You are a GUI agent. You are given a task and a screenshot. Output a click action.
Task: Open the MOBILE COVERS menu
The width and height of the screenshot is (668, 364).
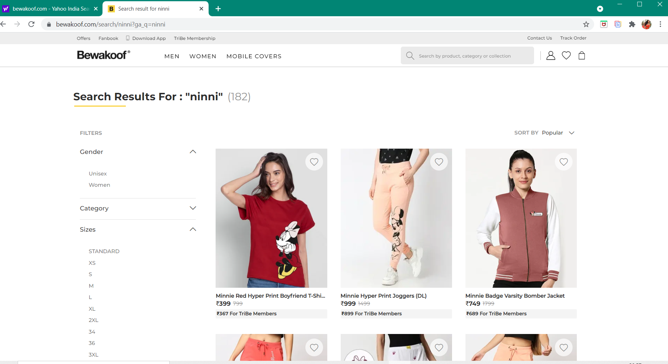click(254, 56)
